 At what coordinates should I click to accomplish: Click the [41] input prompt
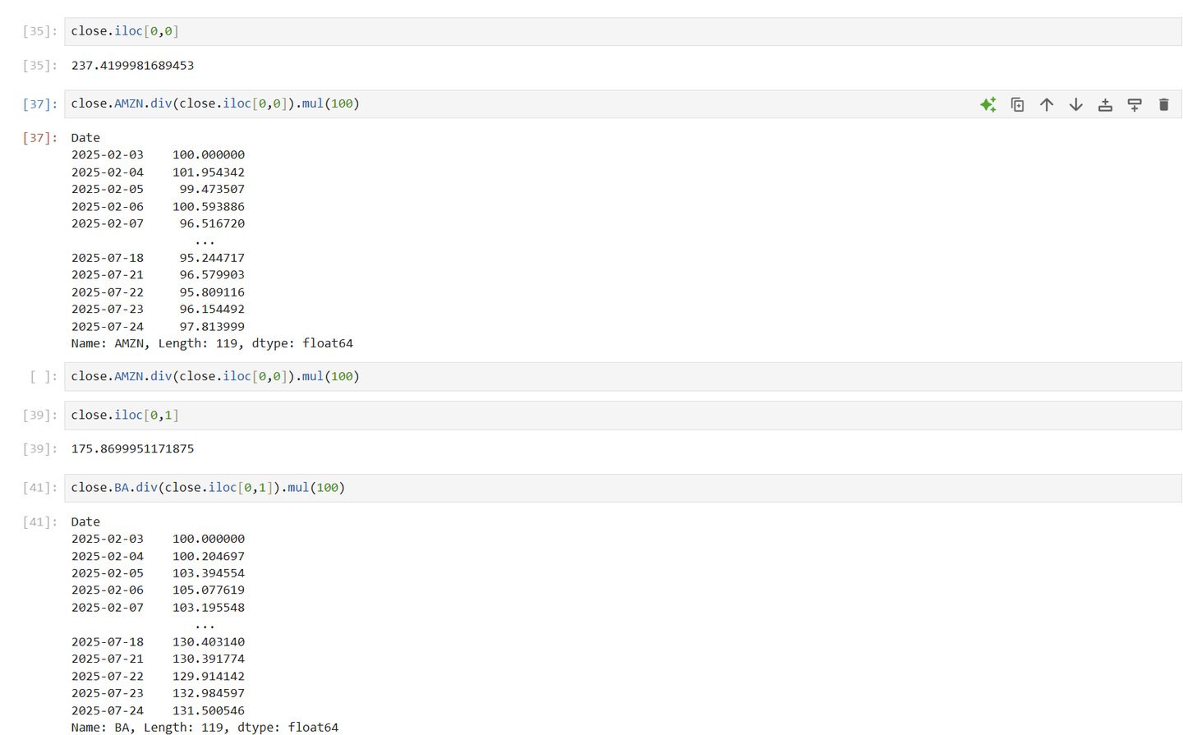click(40, 488)
